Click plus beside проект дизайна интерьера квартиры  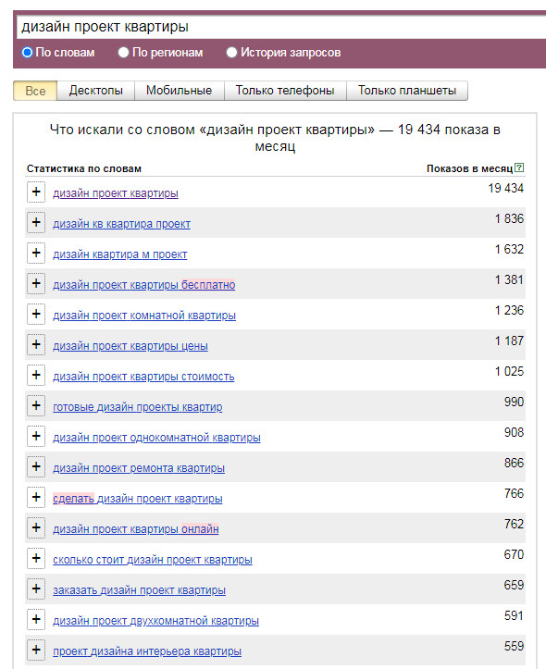coord(36,650)
